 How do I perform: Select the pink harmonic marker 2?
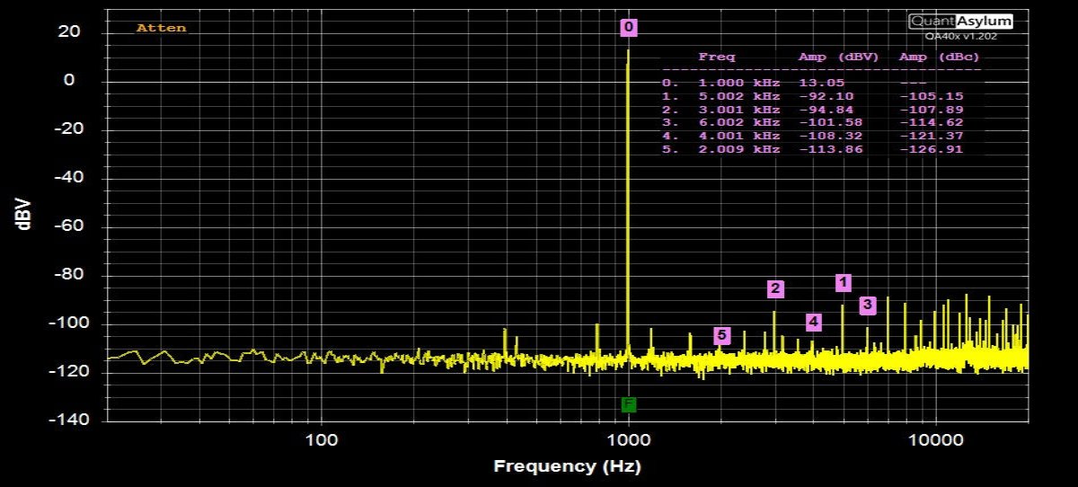(x=775, y=289)
